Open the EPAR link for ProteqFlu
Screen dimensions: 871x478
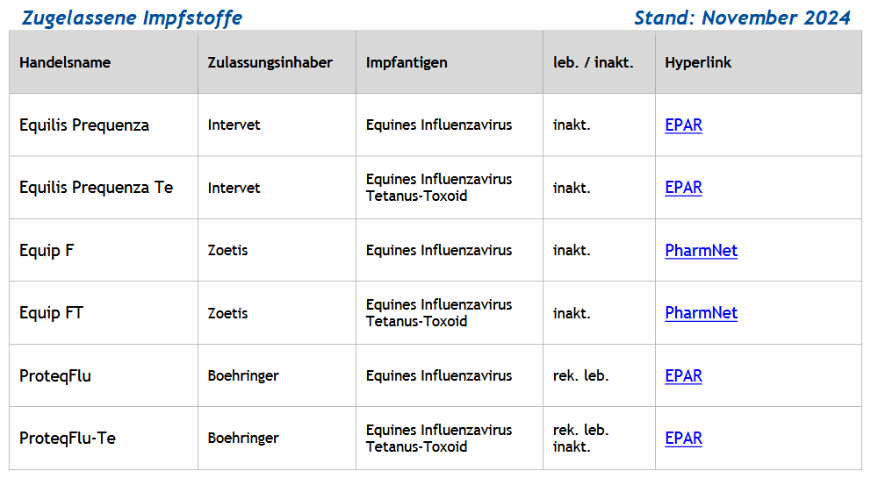pos(683,376)
